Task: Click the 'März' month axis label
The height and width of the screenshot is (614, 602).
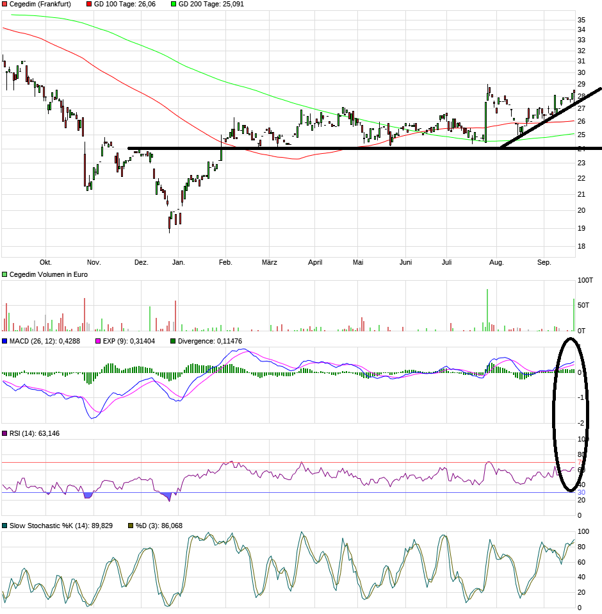Action: (x=270, y=262)
